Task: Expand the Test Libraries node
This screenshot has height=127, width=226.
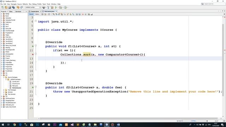Action: click(4, 94)
